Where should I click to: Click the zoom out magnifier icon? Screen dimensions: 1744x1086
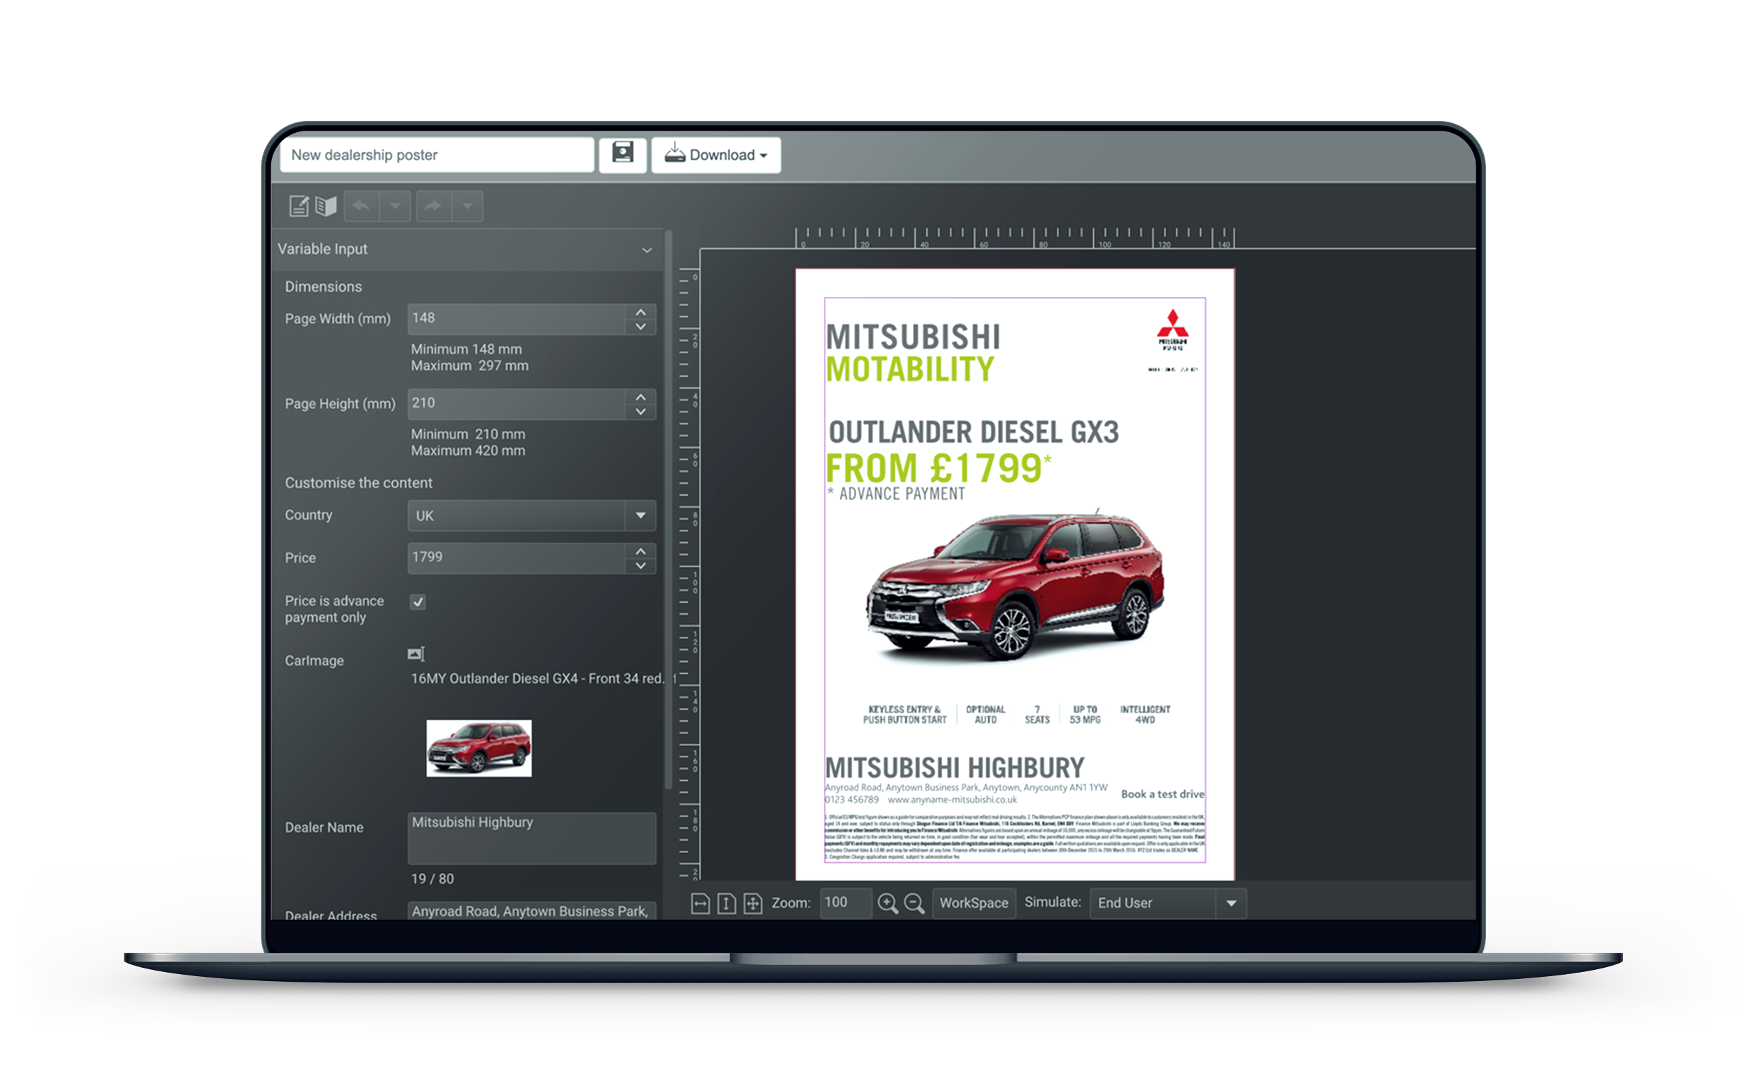(914, 904)
